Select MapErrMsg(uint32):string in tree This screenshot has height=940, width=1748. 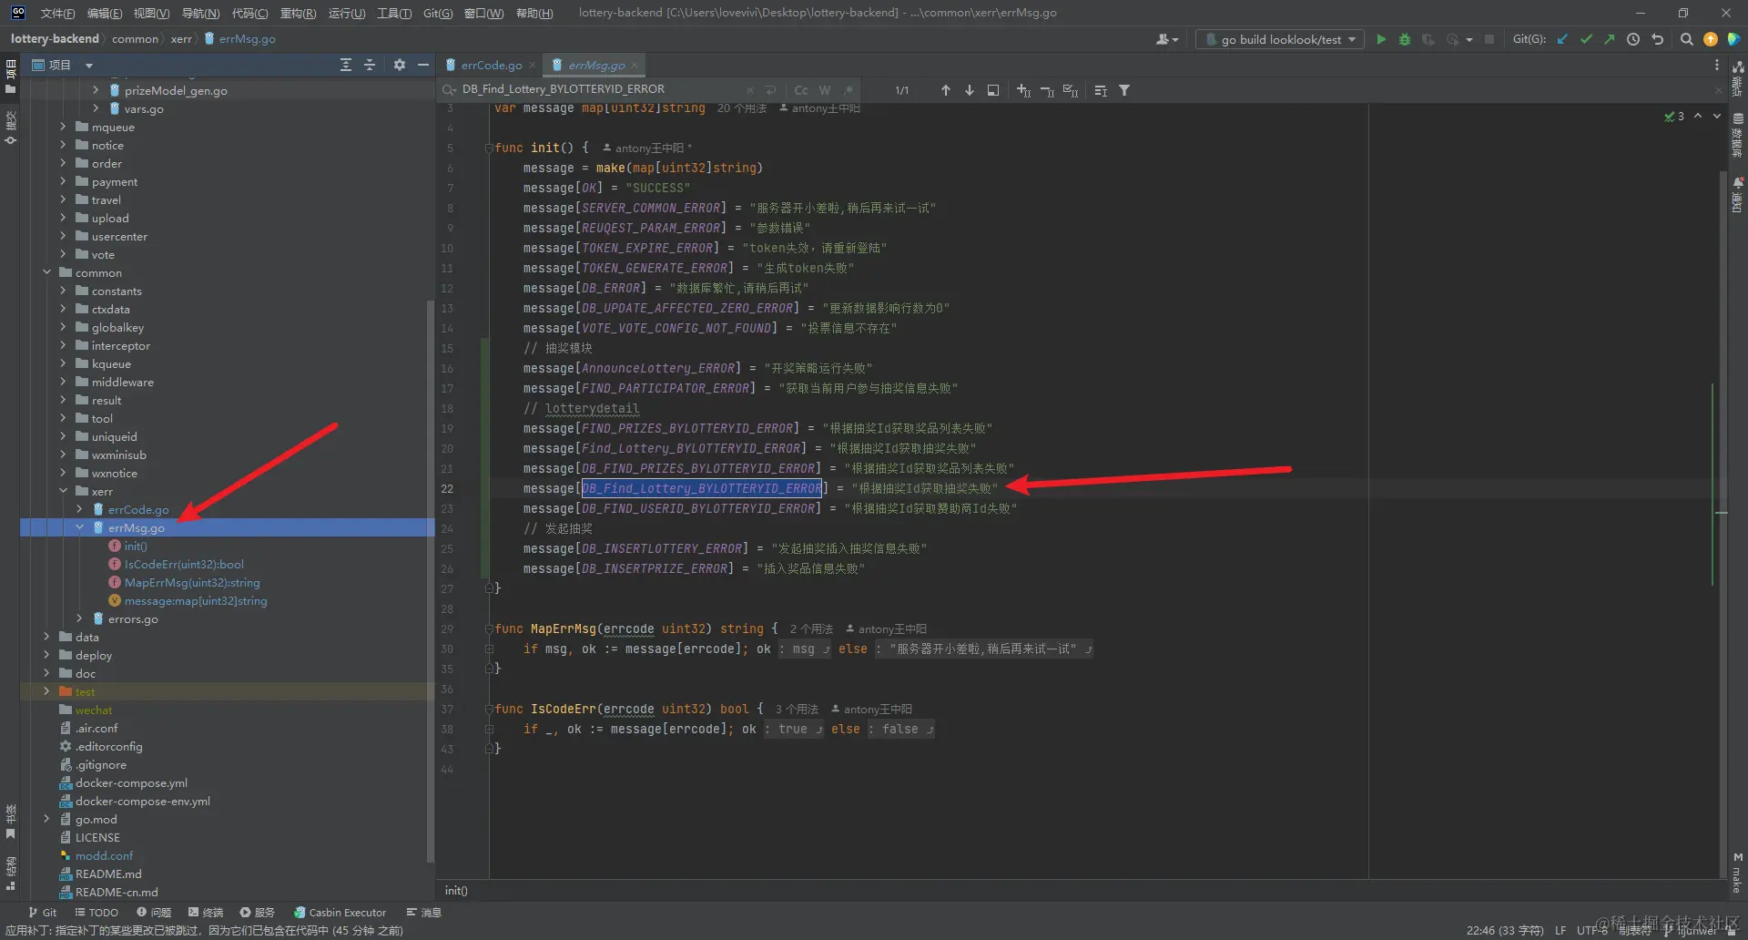click(192, 582)
